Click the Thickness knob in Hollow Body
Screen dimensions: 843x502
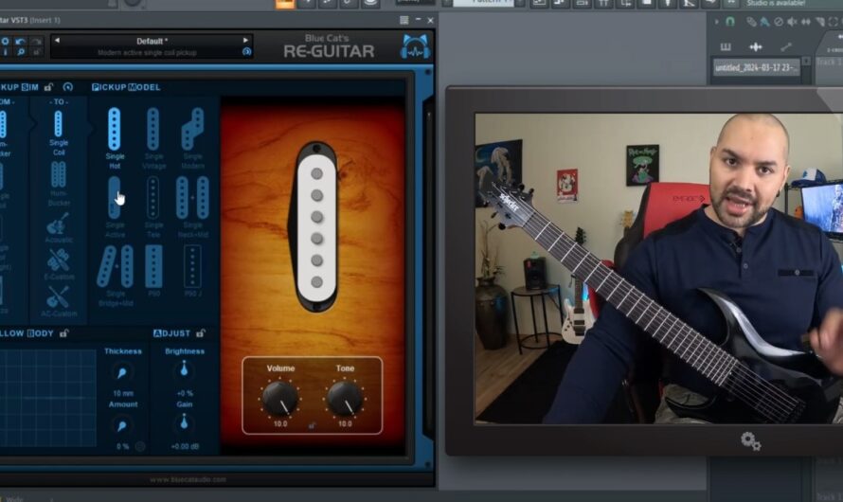pyautogui.click(x=122, y=372)
